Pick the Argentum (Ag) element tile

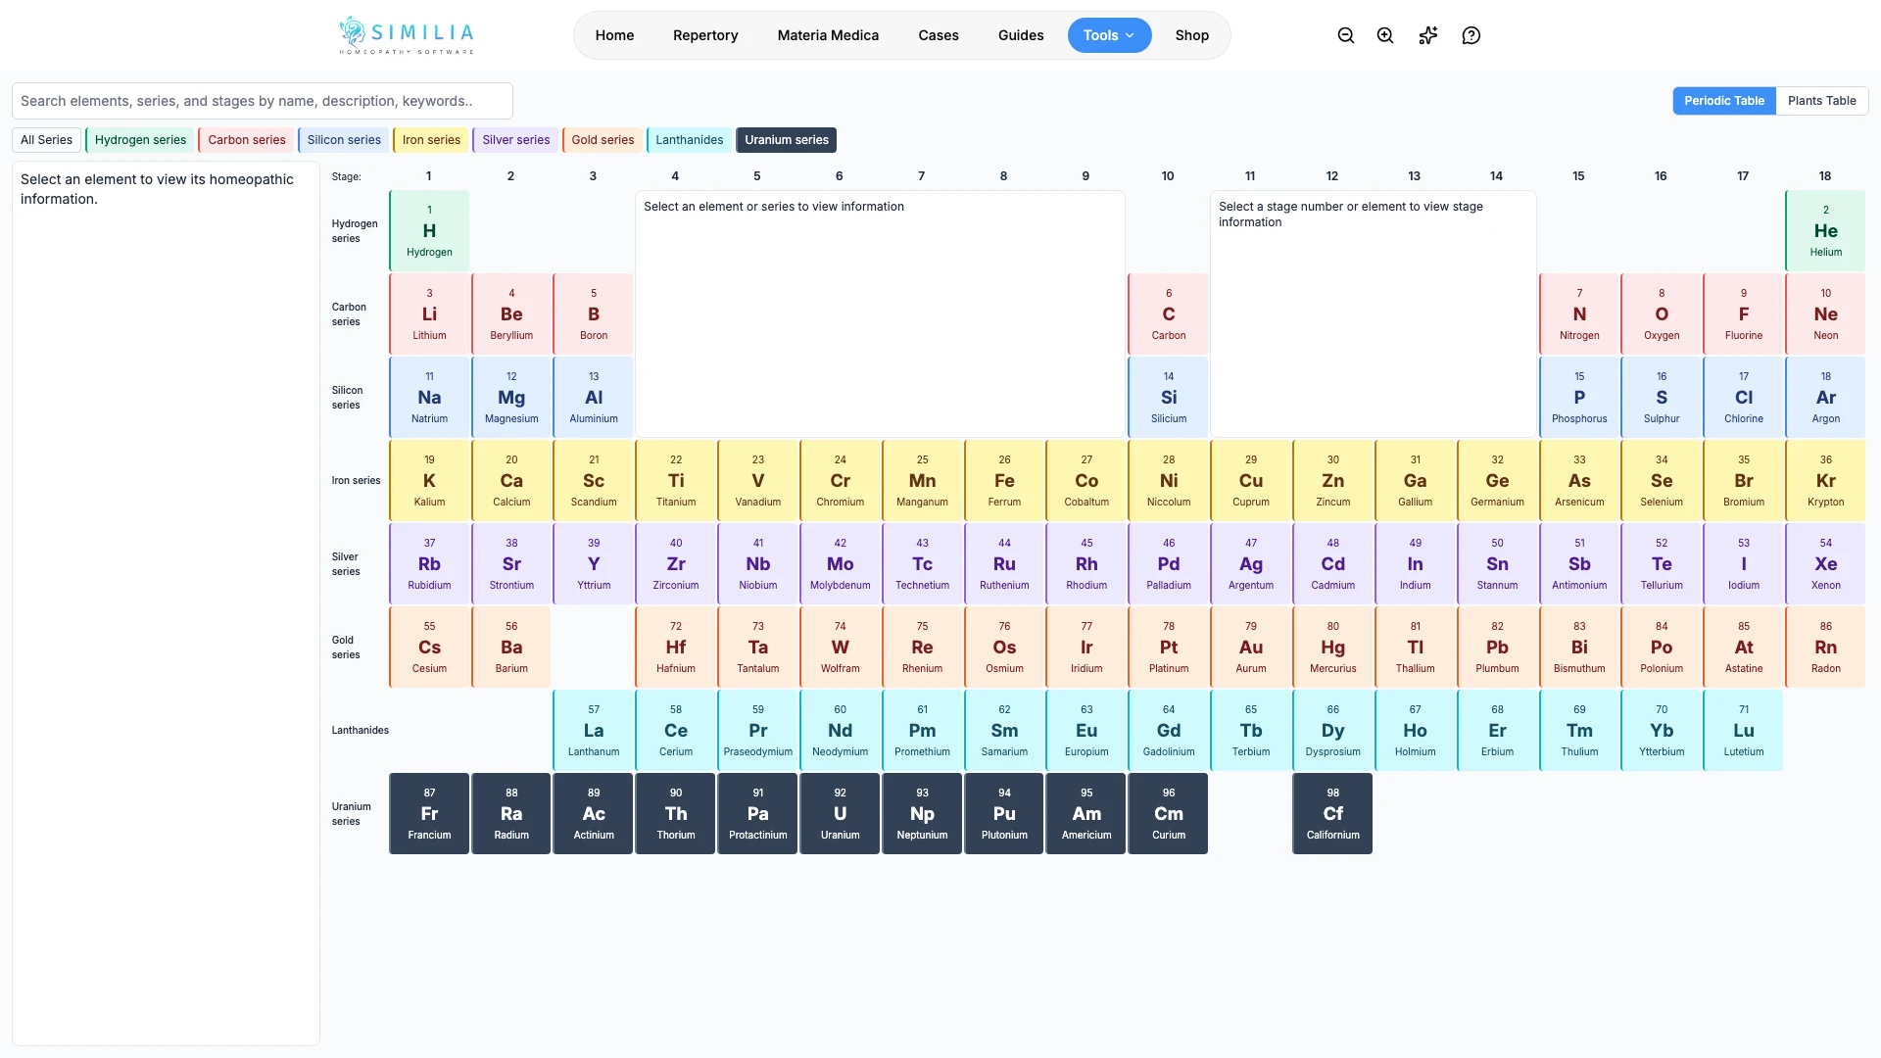click(x=1251, y=564)
